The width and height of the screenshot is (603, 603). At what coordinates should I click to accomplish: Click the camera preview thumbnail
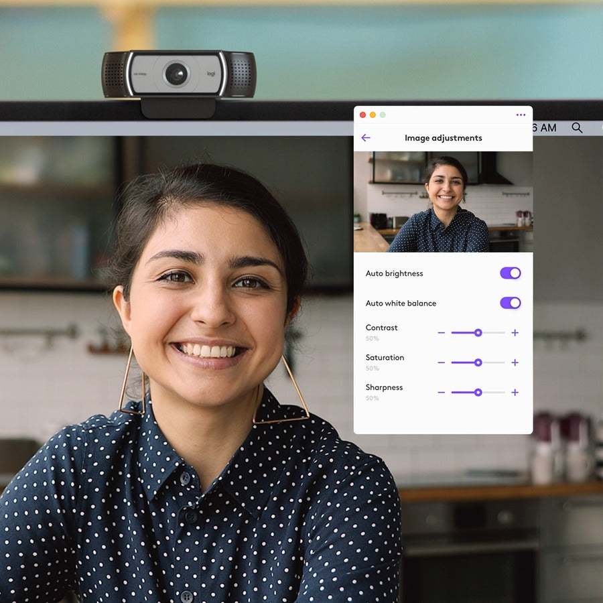[x=443, y=202]
